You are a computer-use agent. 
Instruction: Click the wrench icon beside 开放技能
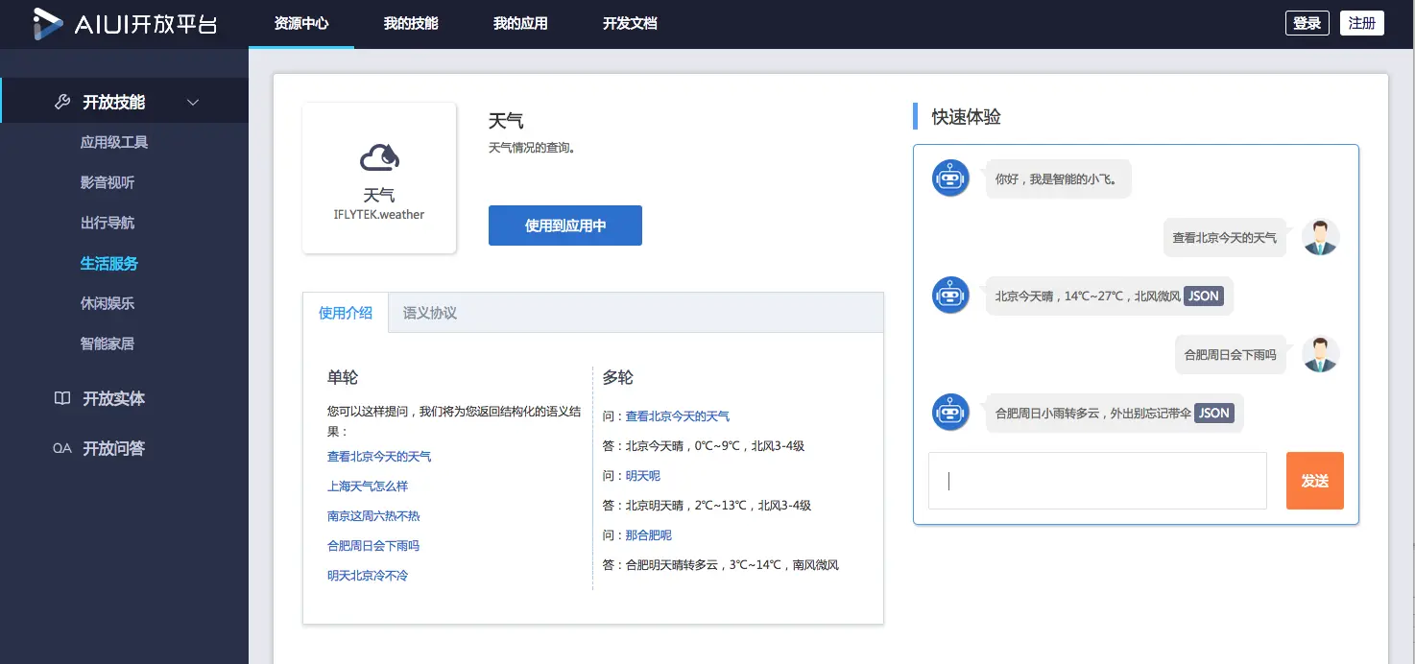tap(62, 102)
